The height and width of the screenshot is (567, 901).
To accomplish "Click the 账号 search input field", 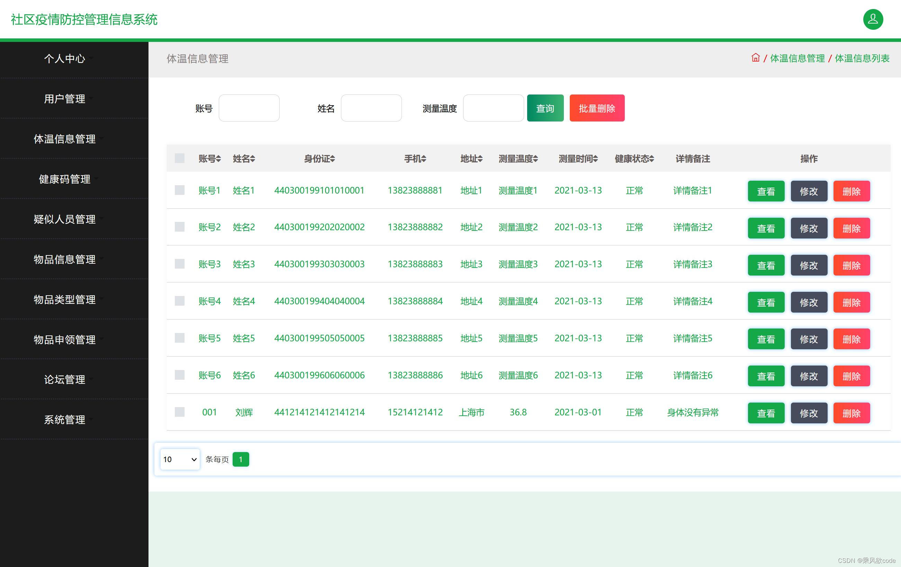I will (x=249, y=108).
